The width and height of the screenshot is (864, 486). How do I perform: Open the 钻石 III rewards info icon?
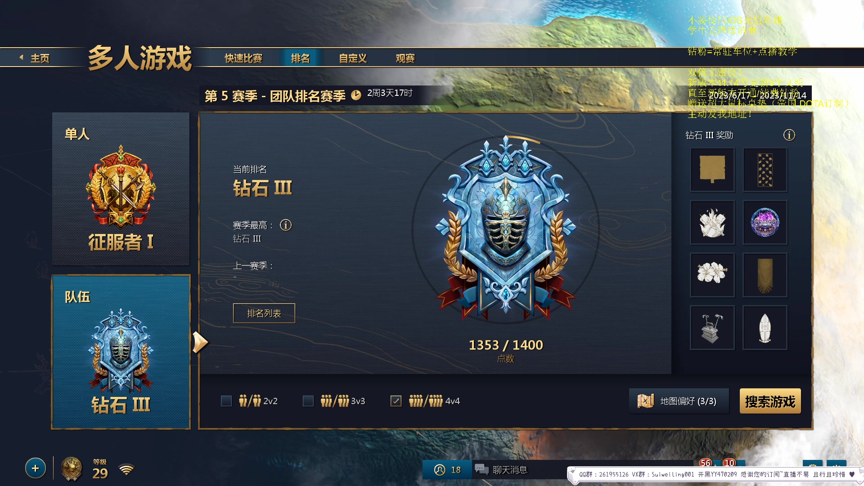click(789, 135)
